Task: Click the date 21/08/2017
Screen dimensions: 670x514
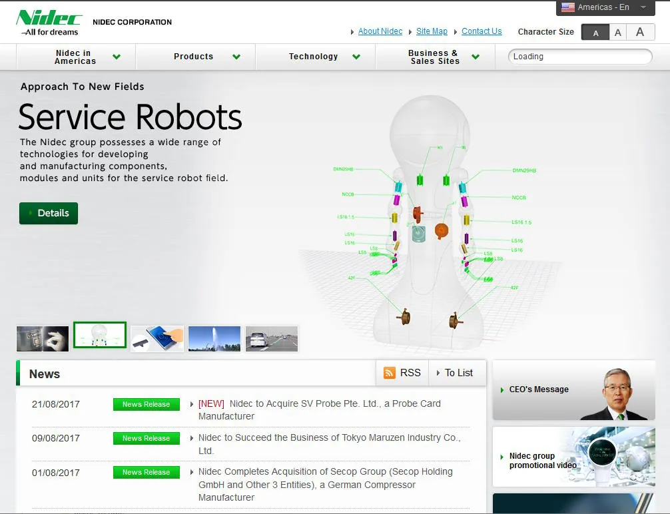Action: (56, 404)
